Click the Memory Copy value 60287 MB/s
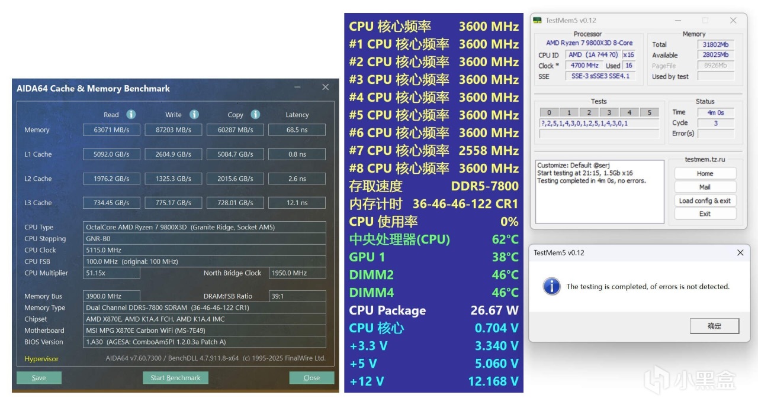This screenshot has height=405, width=758. 235,130
